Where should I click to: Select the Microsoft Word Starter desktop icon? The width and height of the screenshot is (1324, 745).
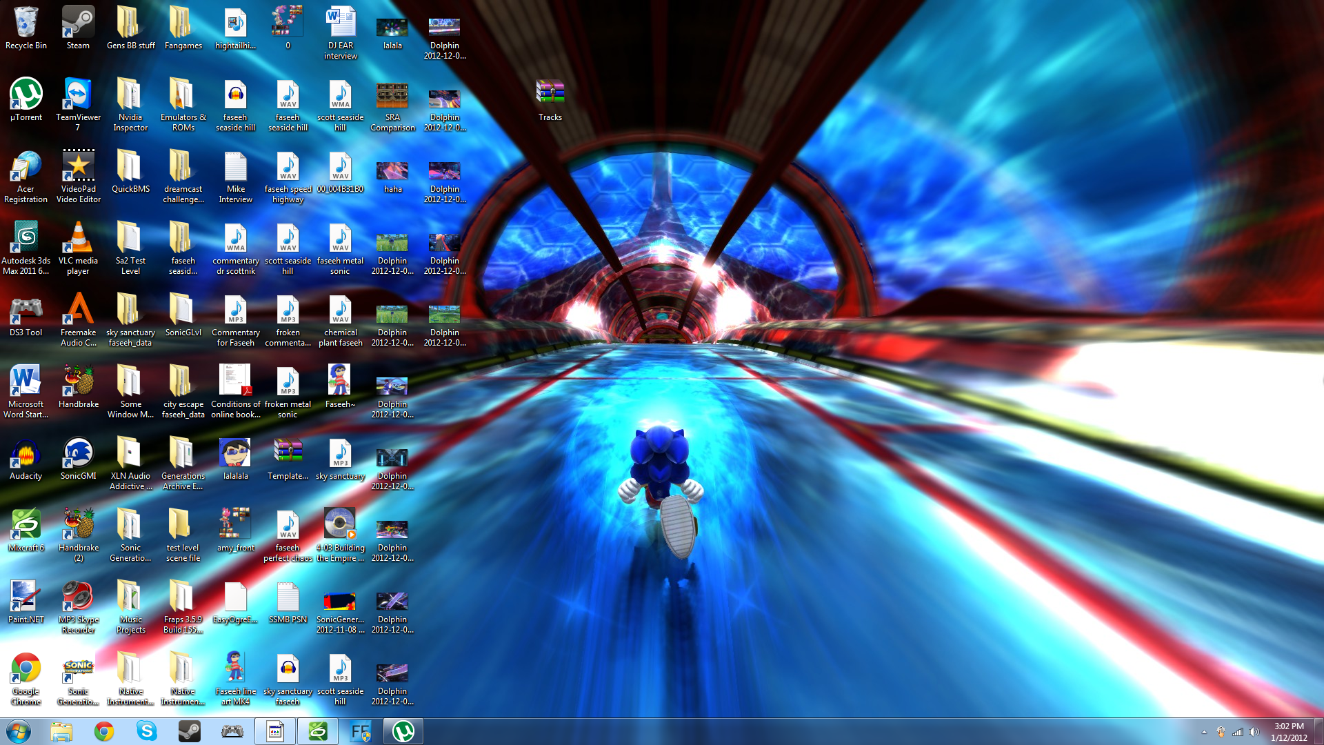pyautogui.click(x=26, y=392)
